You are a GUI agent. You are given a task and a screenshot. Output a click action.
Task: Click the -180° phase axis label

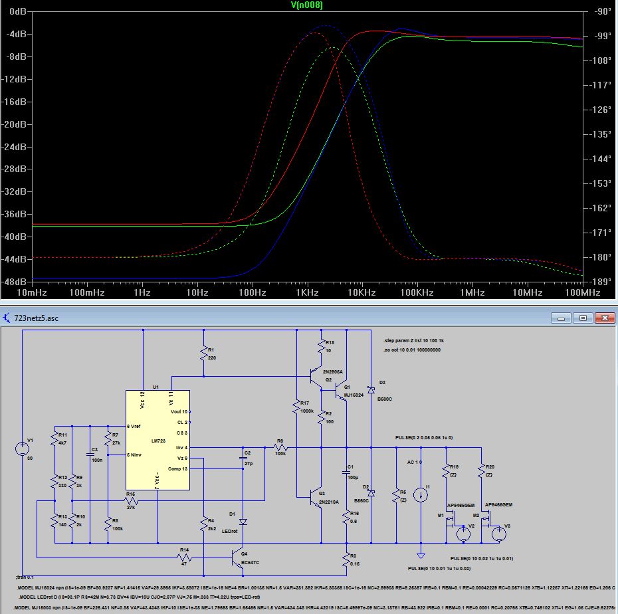pos(599,257)
